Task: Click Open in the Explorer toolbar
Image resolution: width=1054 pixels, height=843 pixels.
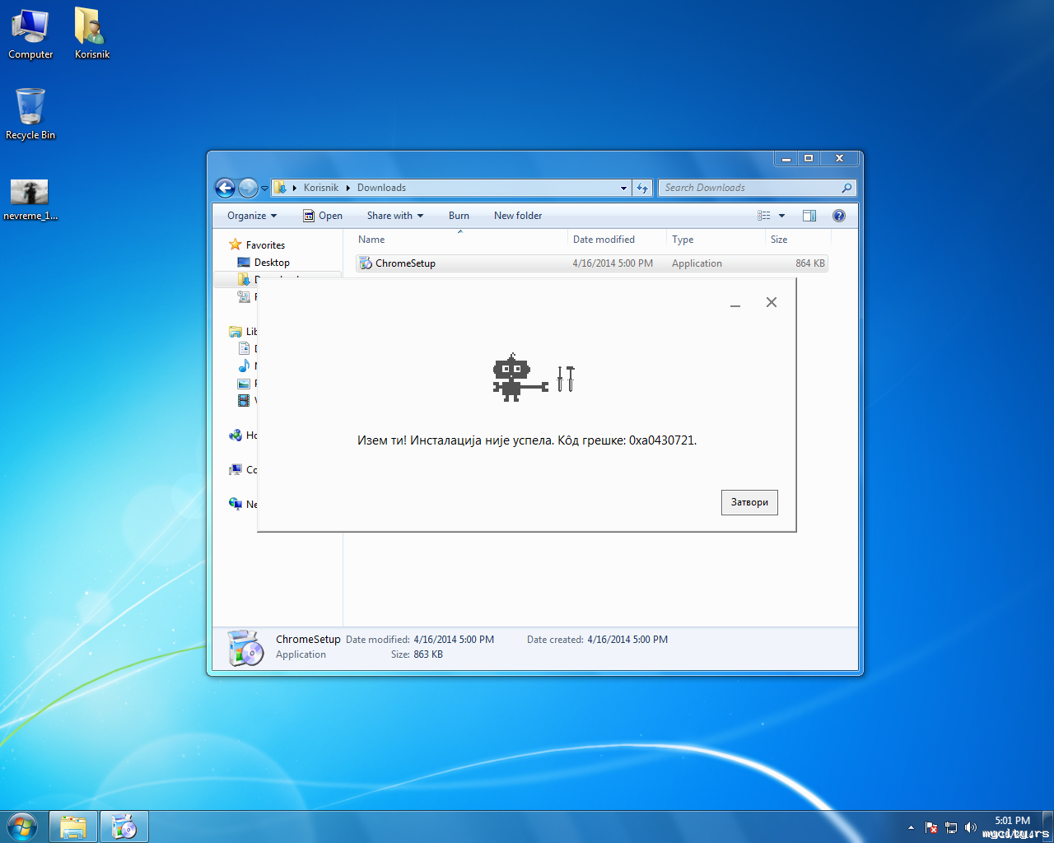Action: [x=323, y=216]
